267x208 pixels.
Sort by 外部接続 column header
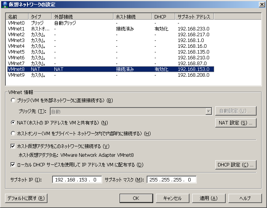coord(83,17)
